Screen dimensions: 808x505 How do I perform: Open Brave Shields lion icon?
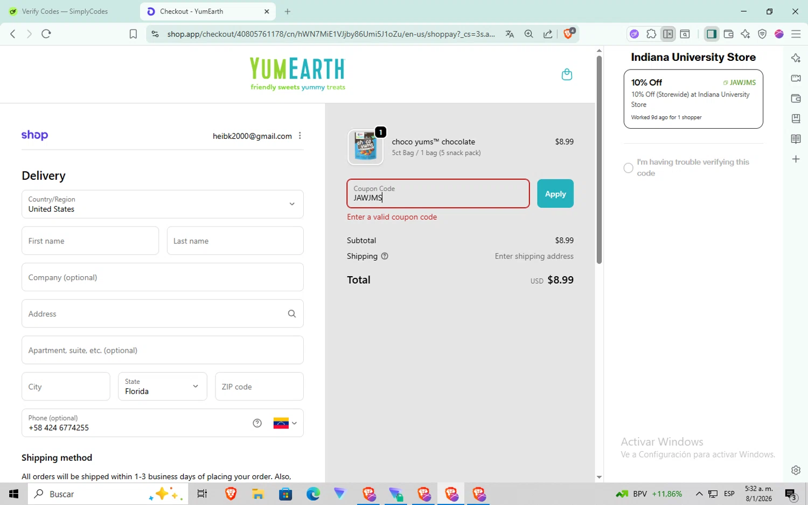pos(569,33)
